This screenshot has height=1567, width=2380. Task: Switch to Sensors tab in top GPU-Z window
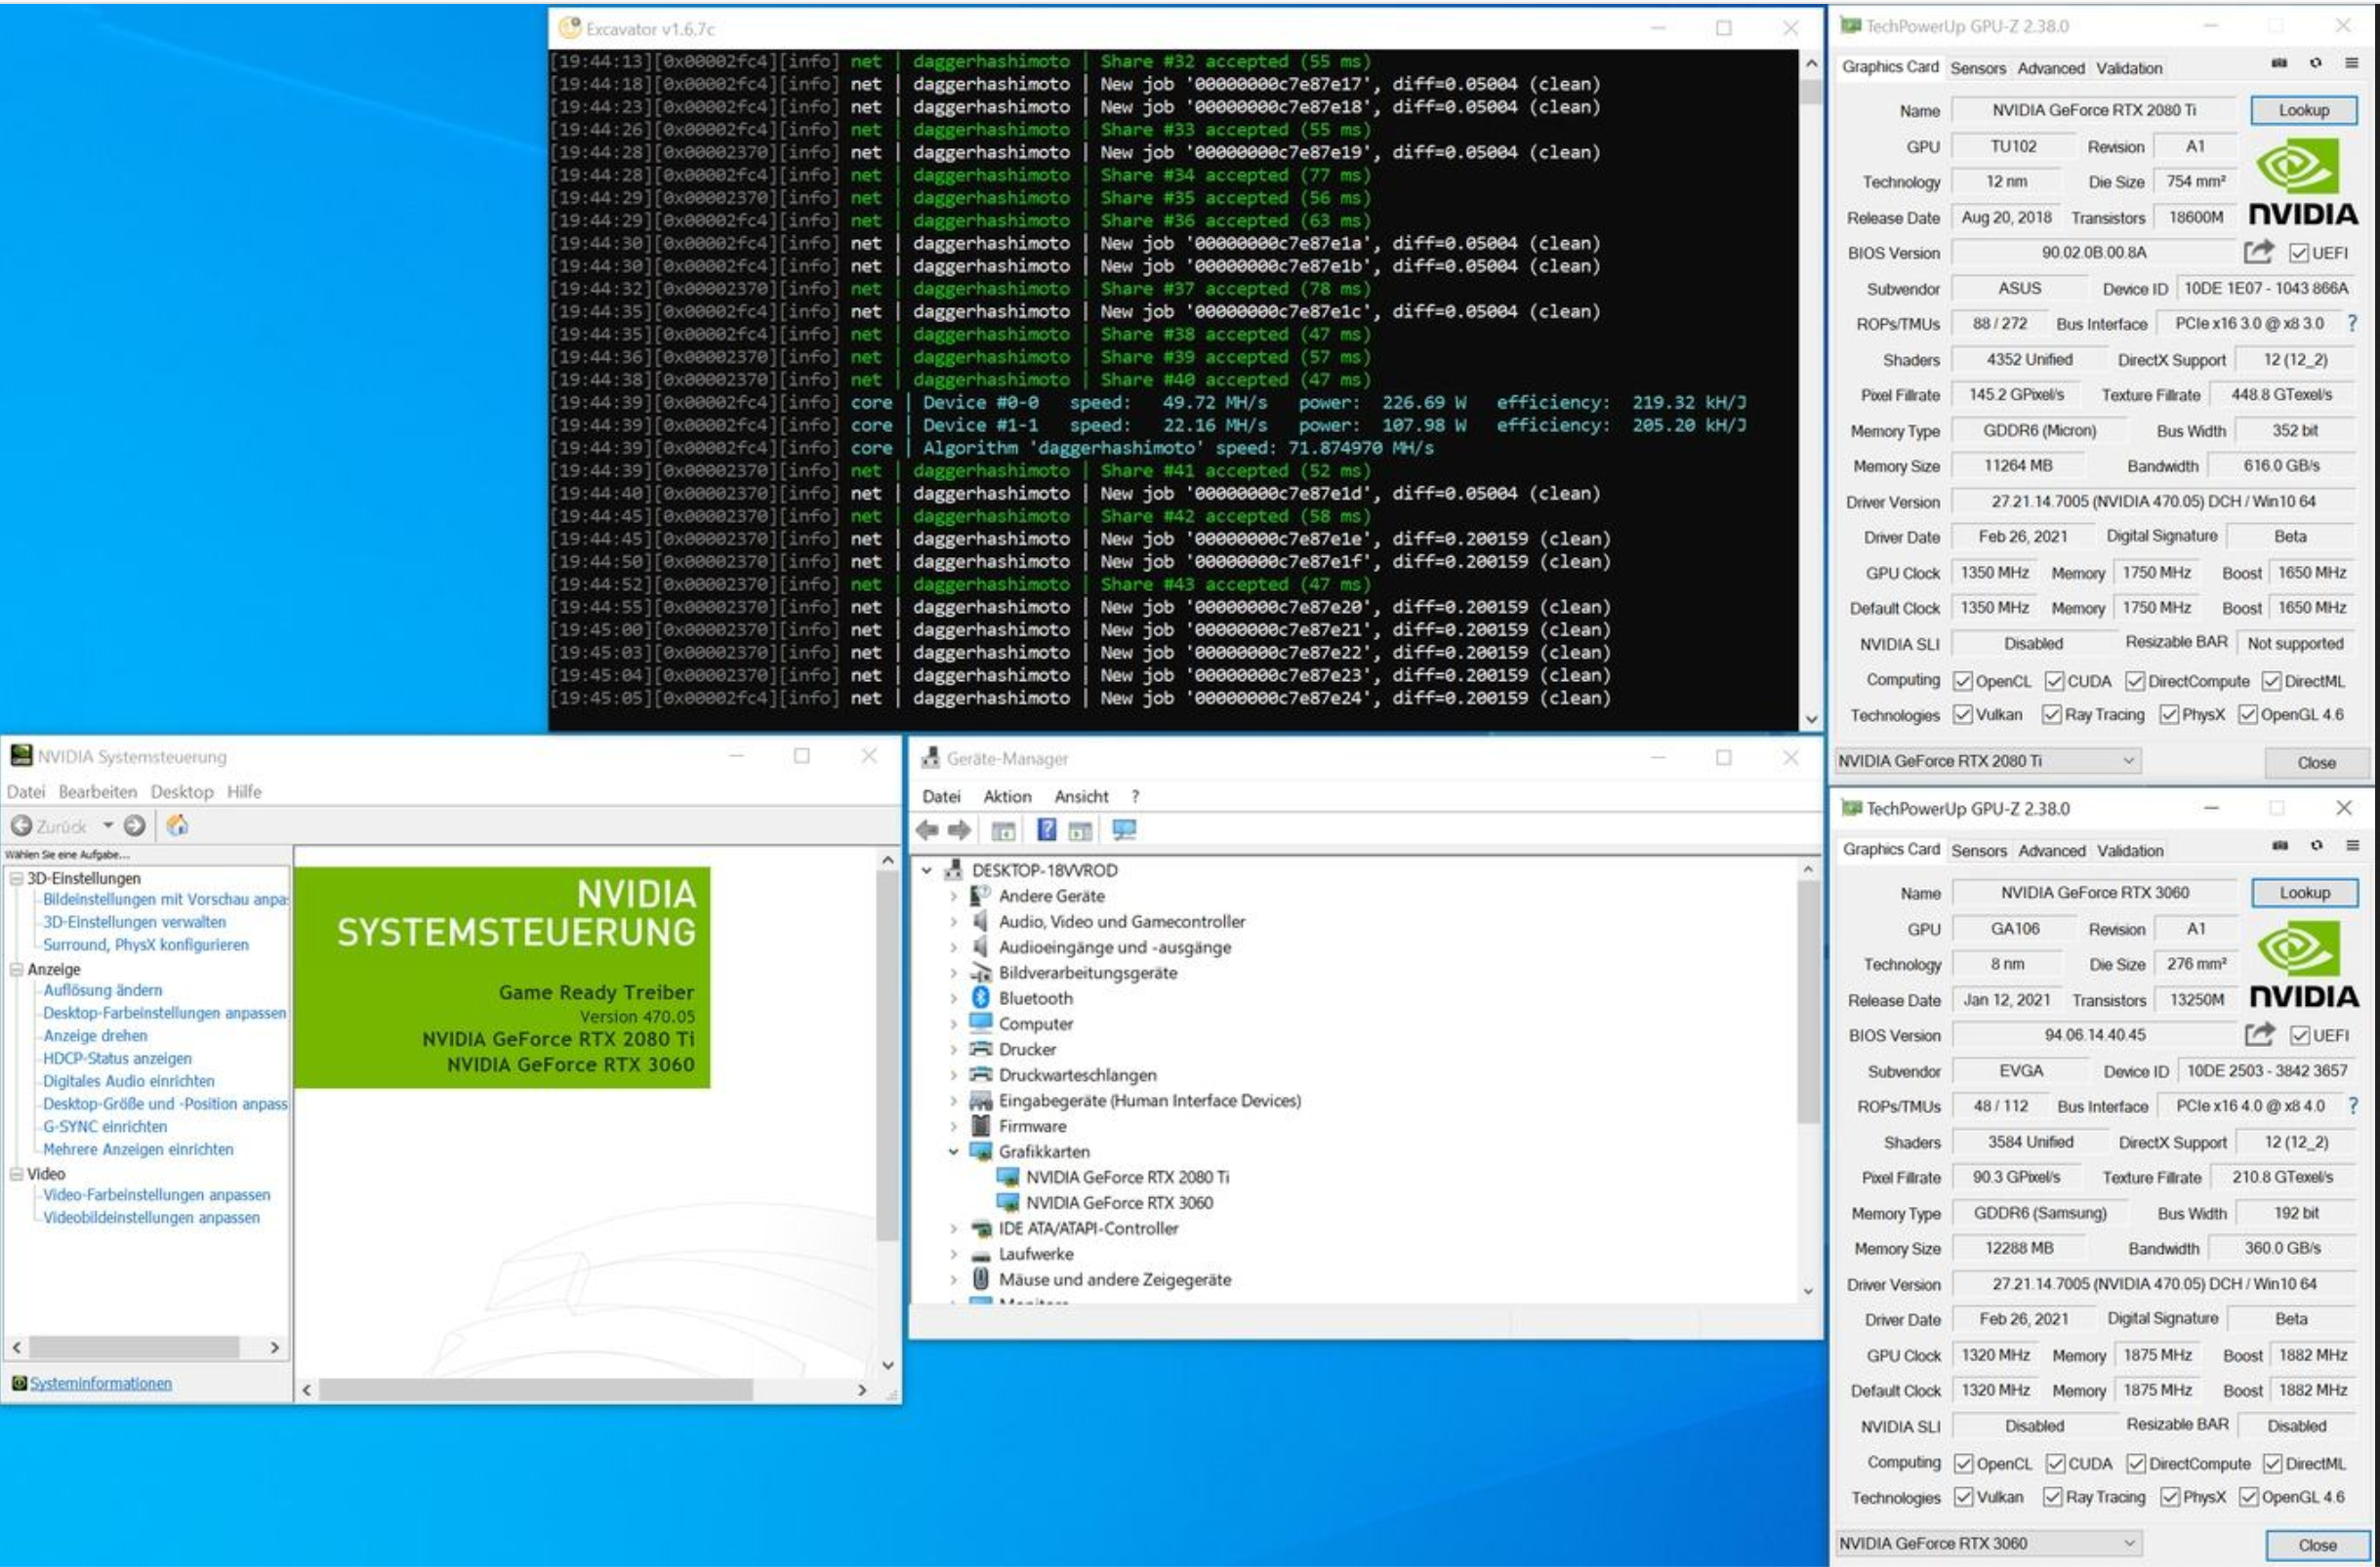pyautogui.click(x=1977, y=68)
